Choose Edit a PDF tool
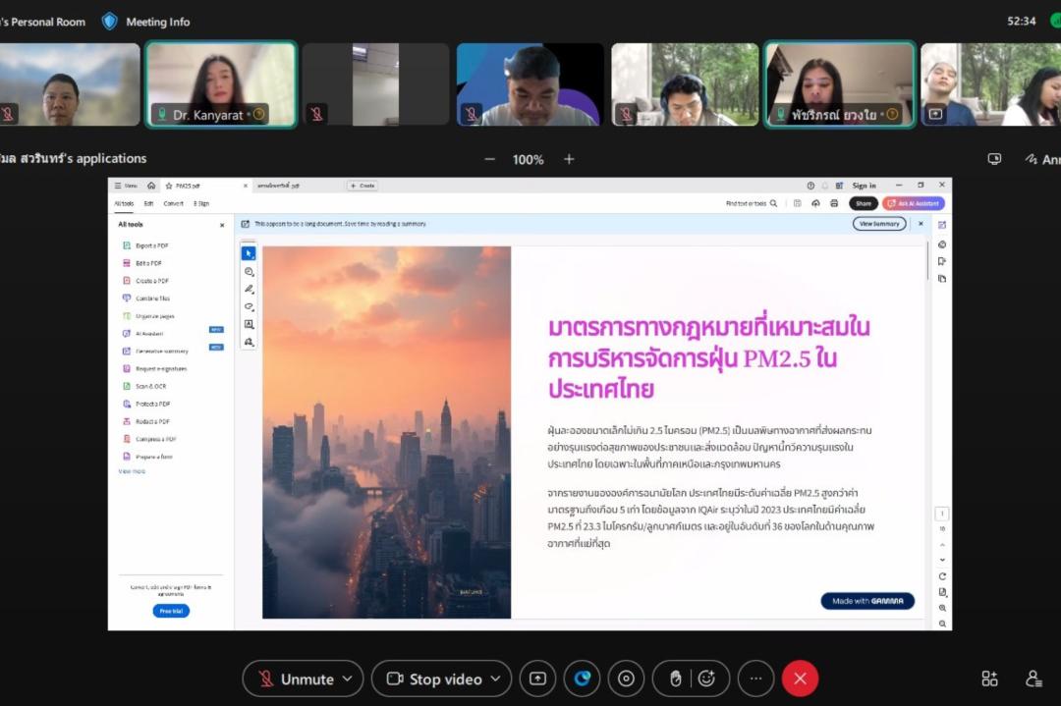The width and height of the screenshot is (1061, 706). pos(142,263)
